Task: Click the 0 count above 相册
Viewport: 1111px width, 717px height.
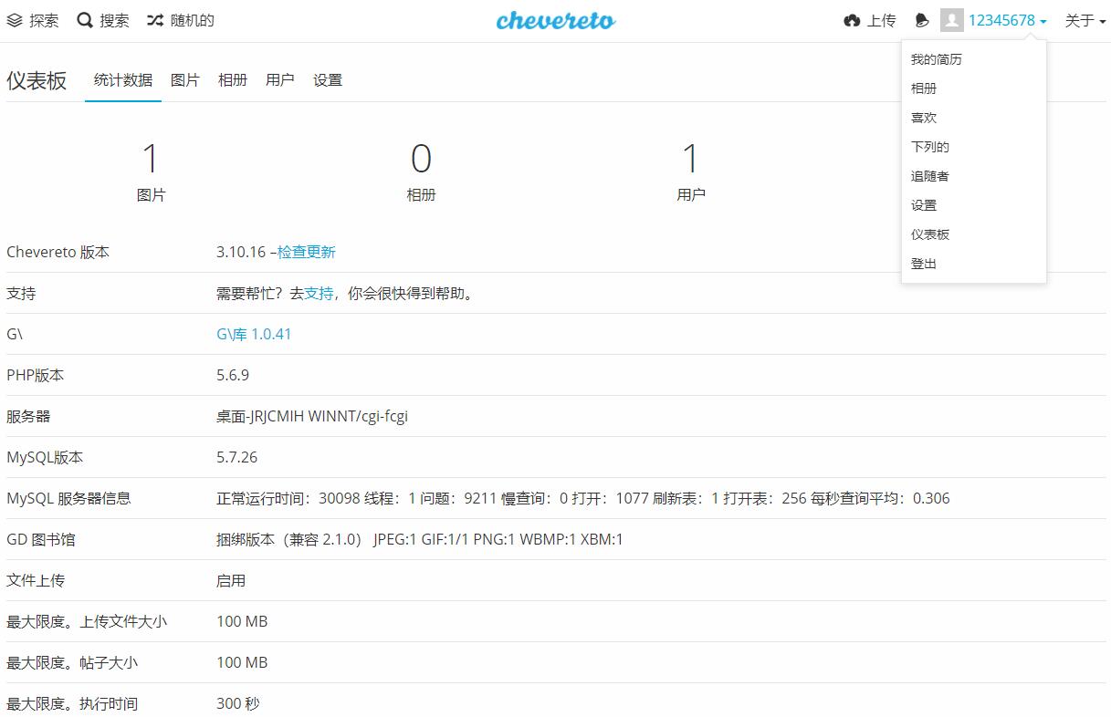Action: coord(421,159)
